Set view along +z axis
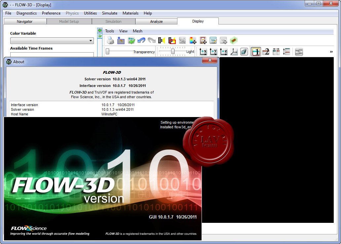This screenshot has height=244, width=341. tap(224, 52)
